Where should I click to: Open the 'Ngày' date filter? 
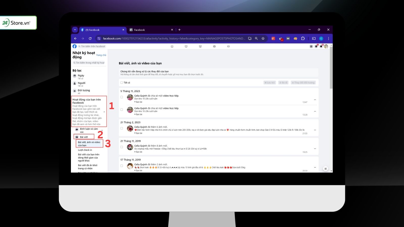(89, 77)
